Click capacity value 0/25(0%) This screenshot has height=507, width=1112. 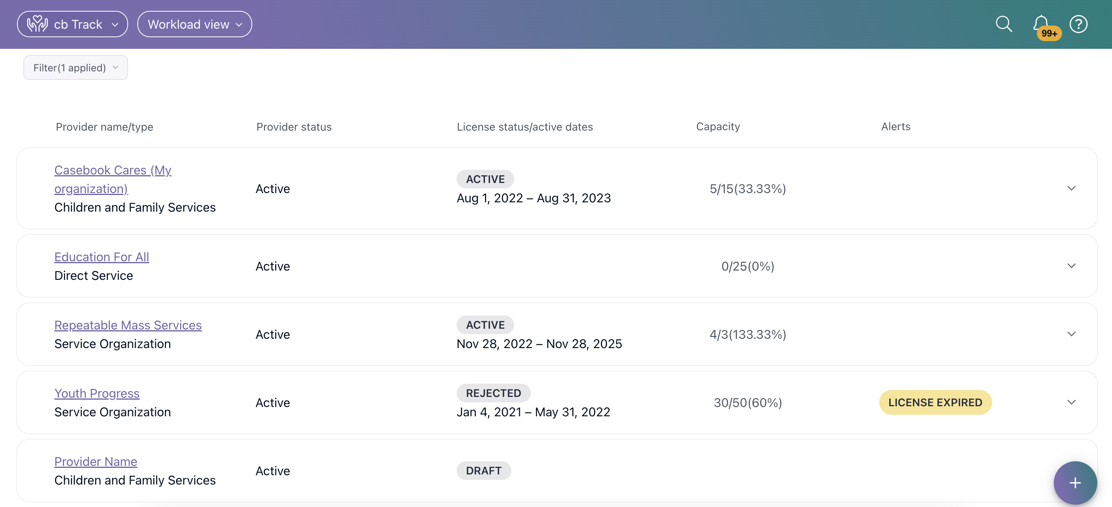point(748,266)
